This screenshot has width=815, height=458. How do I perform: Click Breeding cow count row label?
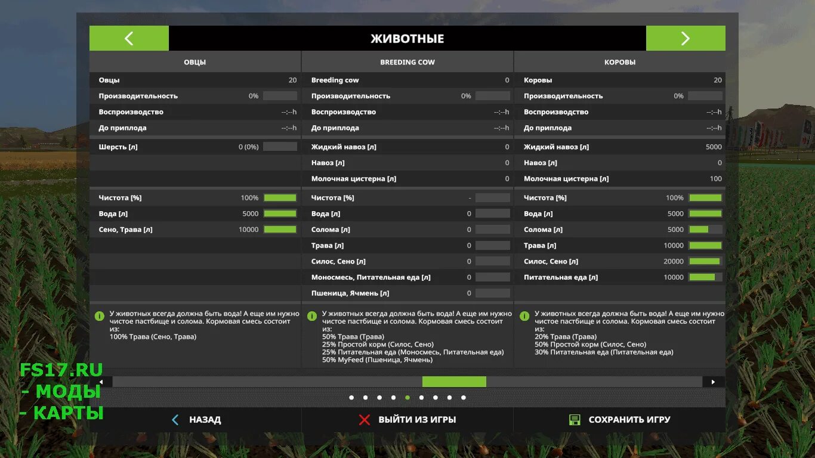[x=335, y=80]
